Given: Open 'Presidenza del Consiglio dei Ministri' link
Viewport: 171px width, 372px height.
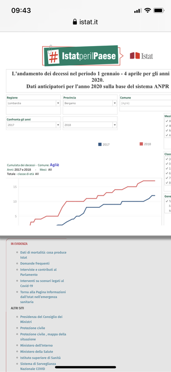Looking at the screenshot, I should (41, 319).
